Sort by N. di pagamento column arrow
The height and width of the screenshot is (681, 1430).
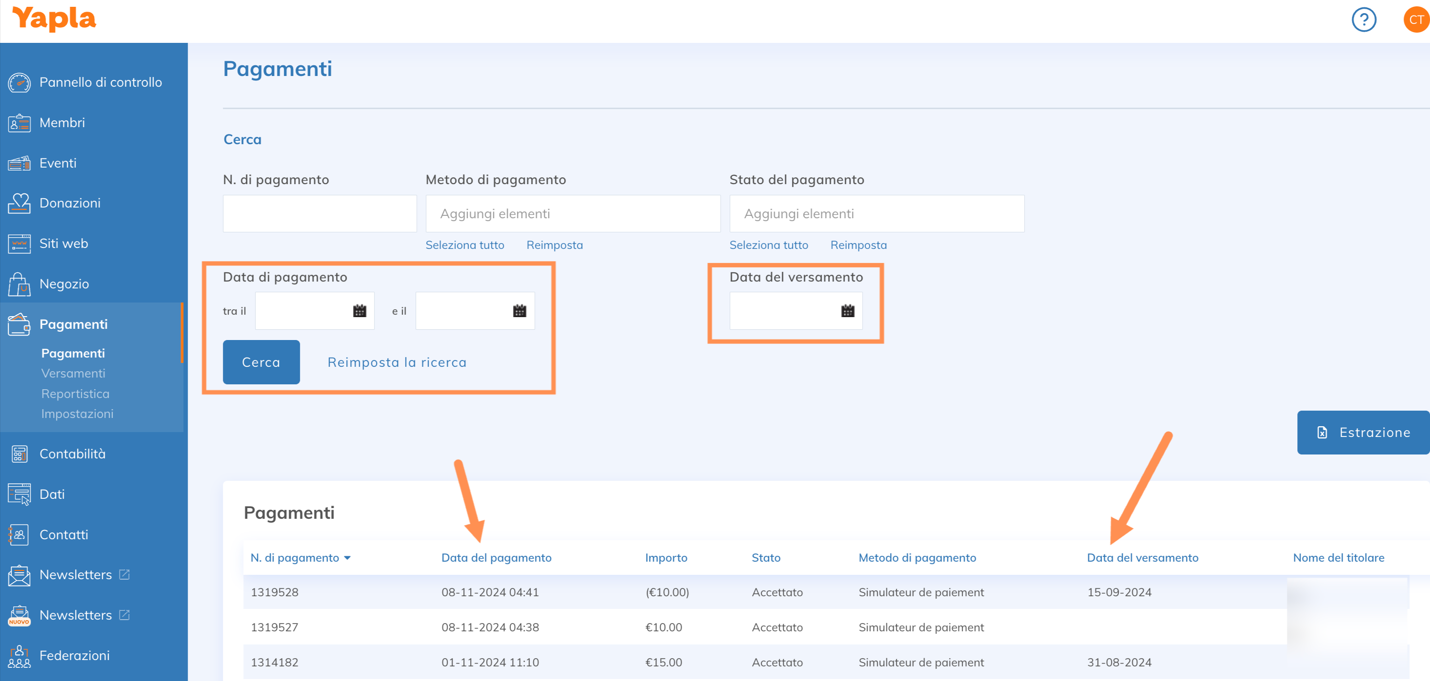[348, 558]
